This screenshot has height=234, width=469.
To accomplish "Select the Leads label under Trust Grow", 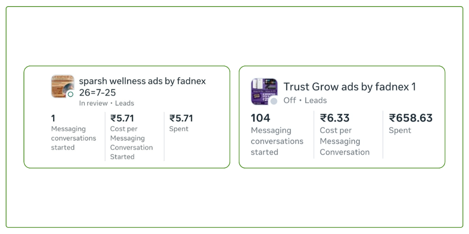I will pyautogui.click(x=316, y=100).
